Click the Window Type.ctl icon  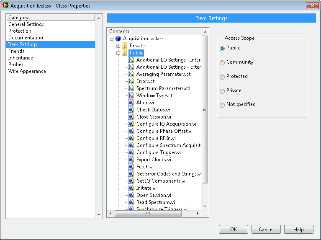[x=131, y=95]
